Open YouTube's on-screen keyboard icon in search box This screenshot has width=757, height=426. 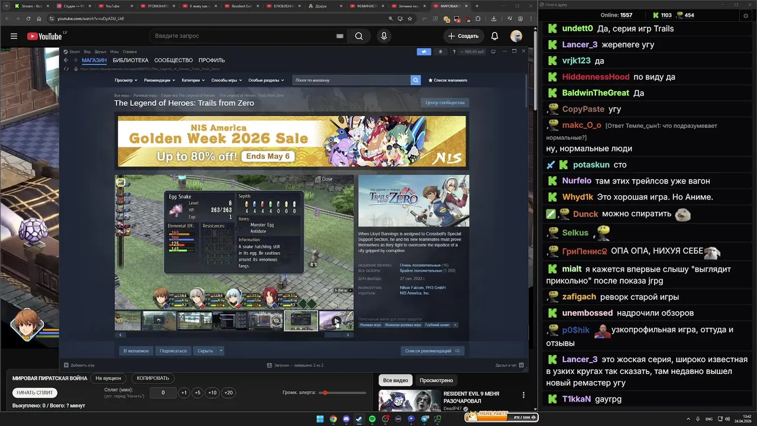[x=339, y=36]
